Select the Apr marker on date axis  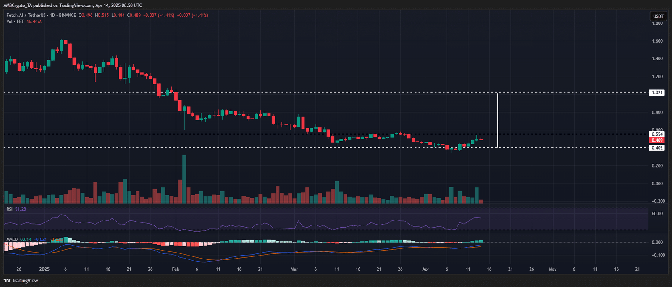[x=425, y=269]
